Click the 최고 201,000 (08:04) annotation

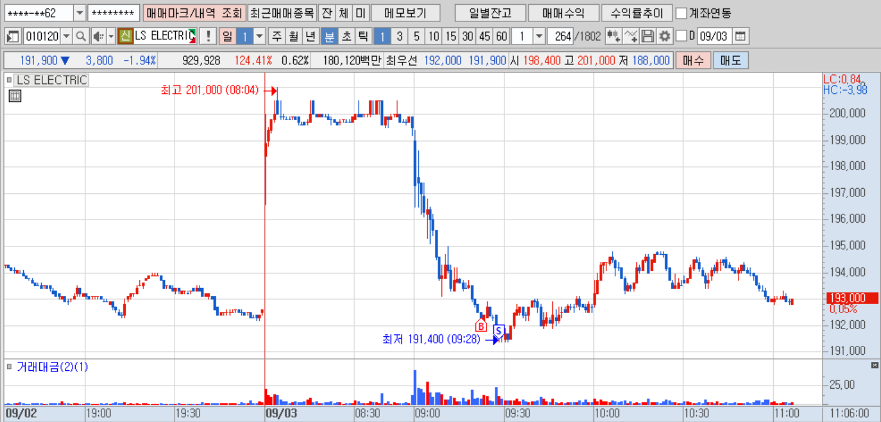[210, 90]
